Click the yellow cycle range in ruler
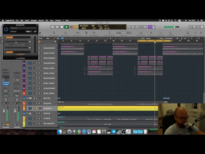 [x=154, y=41]
